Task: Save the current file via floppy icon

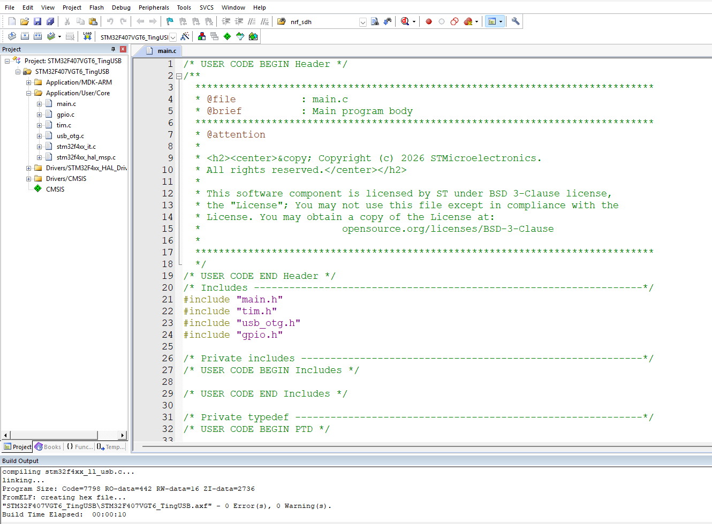Action: click(x=37, y=21)
